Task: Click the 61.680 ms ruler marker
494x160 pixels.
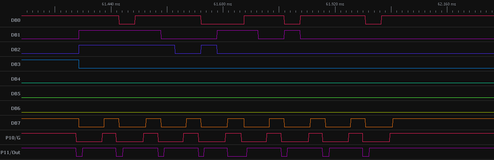Action: click(x=223, y=4)
